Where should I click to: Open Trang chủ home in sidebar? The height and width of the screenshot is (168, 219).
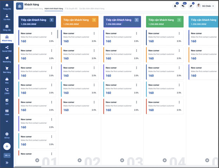(x=7, y=6)
